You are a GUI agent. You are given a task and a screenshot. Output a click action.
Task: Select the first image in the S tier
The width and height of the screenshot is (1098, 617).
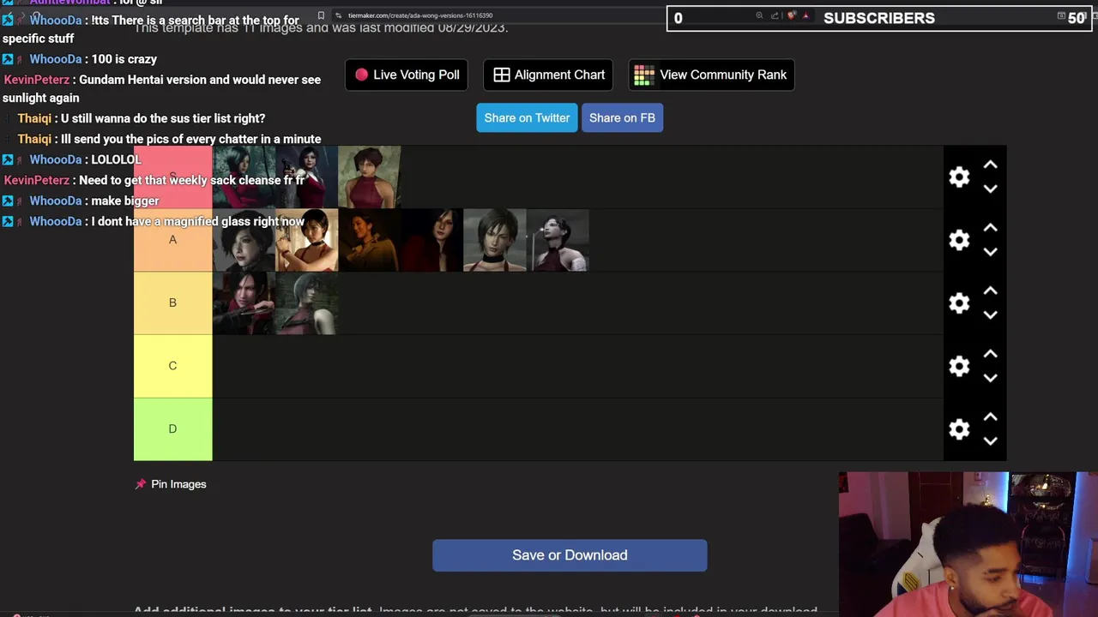pos(244,177)
